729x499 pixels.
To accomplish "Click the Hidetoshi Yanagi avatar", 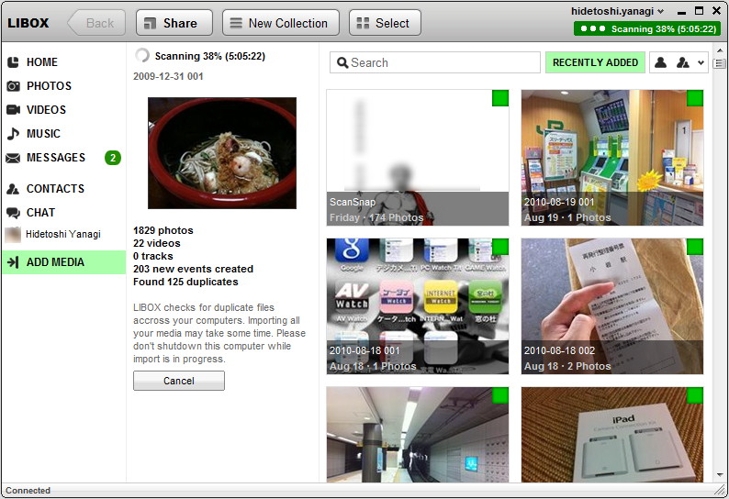I will point(13,235).
